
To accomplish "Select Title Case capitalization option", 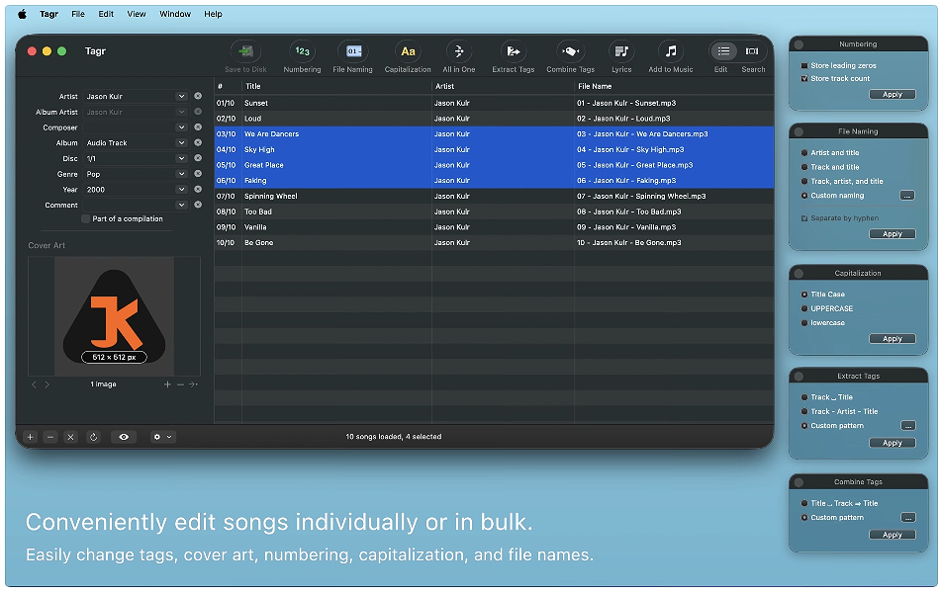I will (x=804, y=295).
